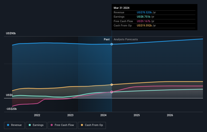Image resolution: width=207 pixels, height=132 pixels.
Task: Click the 2022 x-axis label
Action: tap(37, 115)
